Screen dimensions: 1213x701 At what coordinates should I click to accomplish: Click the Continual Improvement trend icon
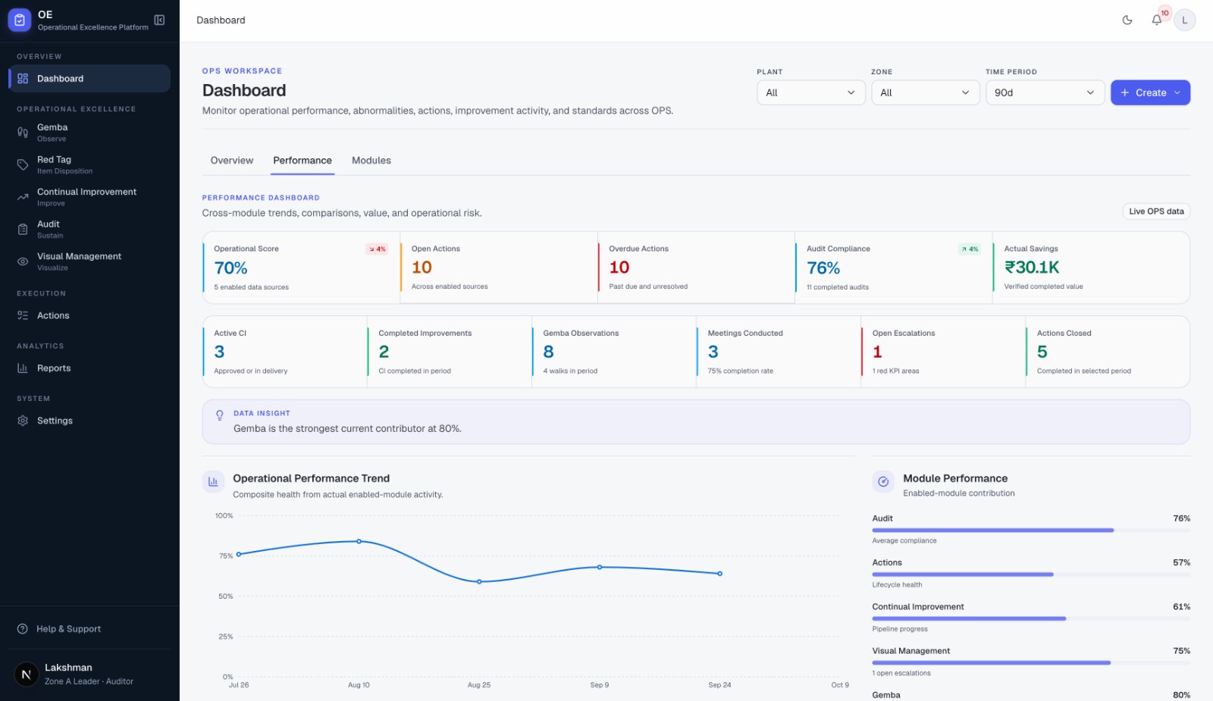pyautogui.click(x=23, y=197)
